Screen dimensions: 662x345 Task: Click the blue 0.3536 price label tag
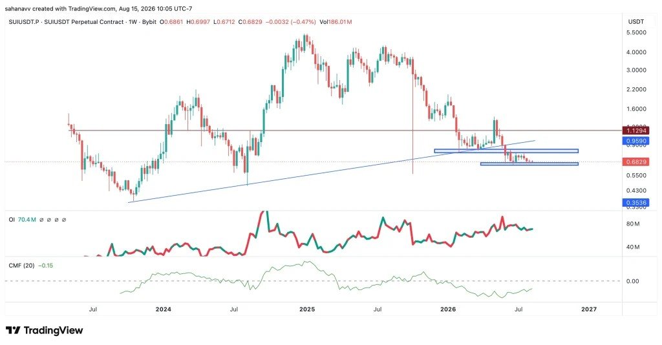[x=635, y=203]
